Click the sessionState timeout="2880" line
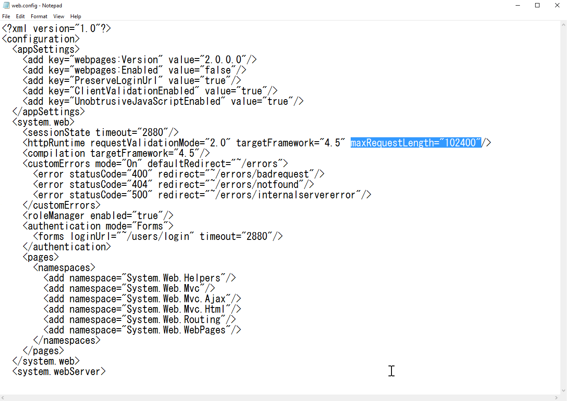 point(101,133)
